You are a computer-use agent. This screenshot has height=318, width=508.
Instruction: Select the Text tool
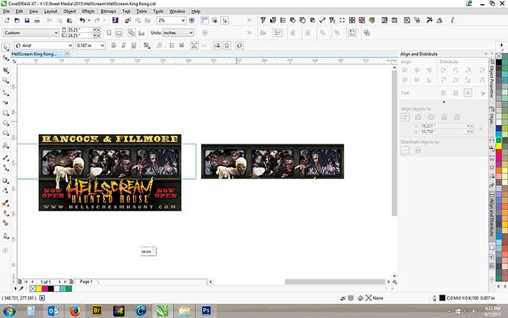tap(6, 146)
